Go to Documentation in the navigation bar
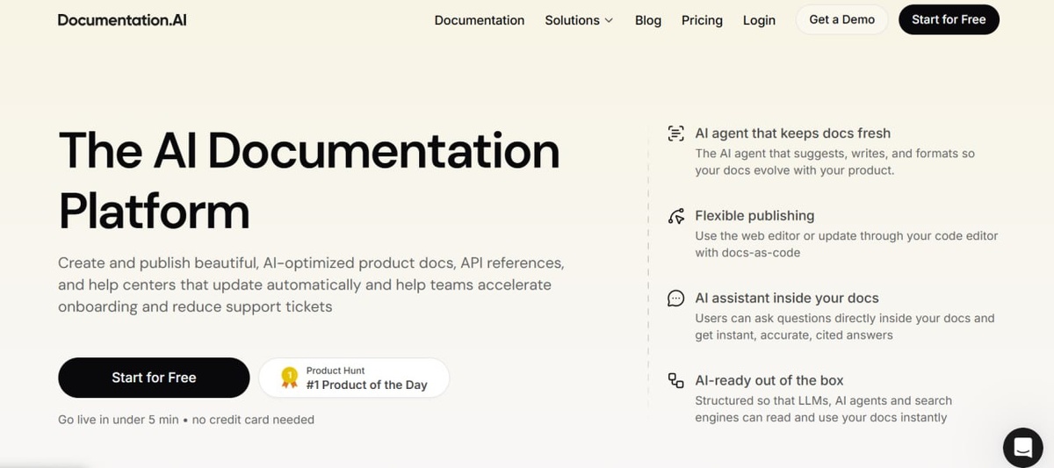1054x468 pixels. click(479, 20)
